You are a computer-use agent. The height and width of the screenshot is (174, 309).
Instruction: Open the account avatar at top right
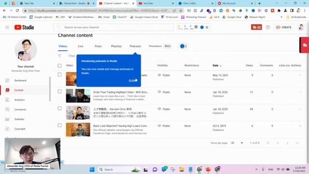[301, 27]
